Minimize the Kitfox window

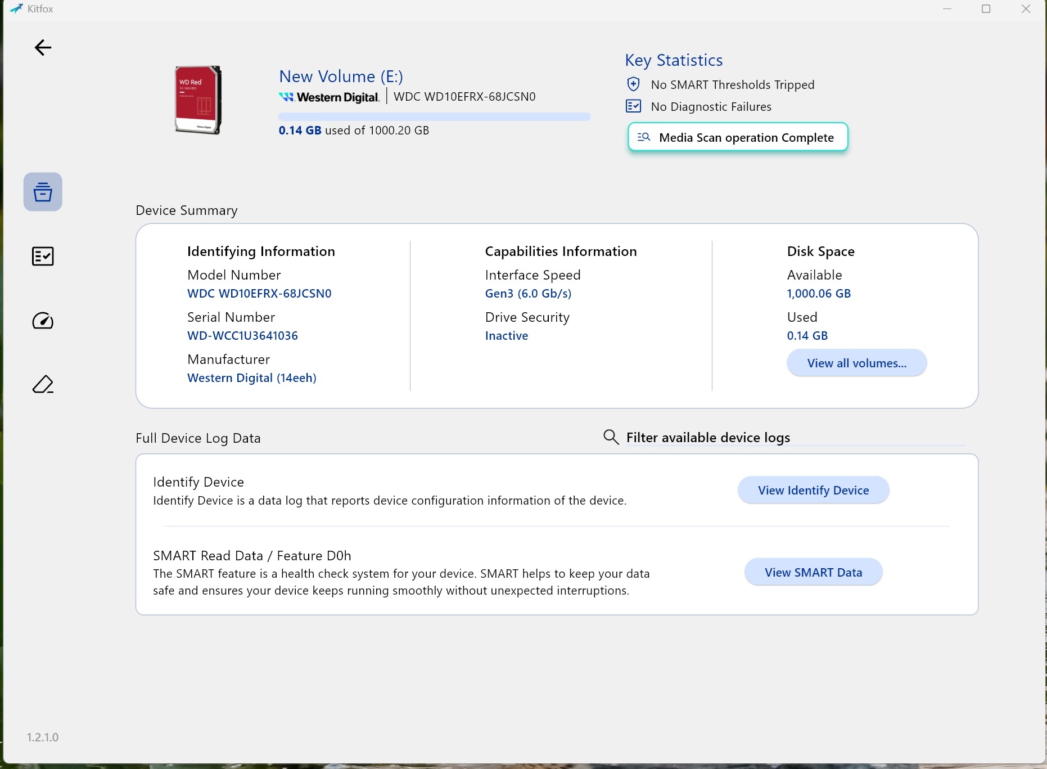947,9
